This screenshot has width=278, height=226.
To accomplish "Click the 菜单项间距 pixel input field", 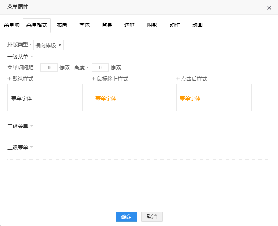I will [x=49, y=68].
